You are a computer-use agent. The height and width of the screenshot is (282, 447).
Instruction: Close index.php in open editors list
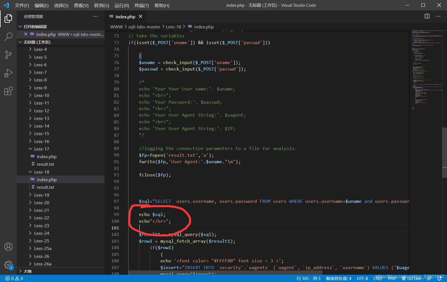(x=26, y=34)
